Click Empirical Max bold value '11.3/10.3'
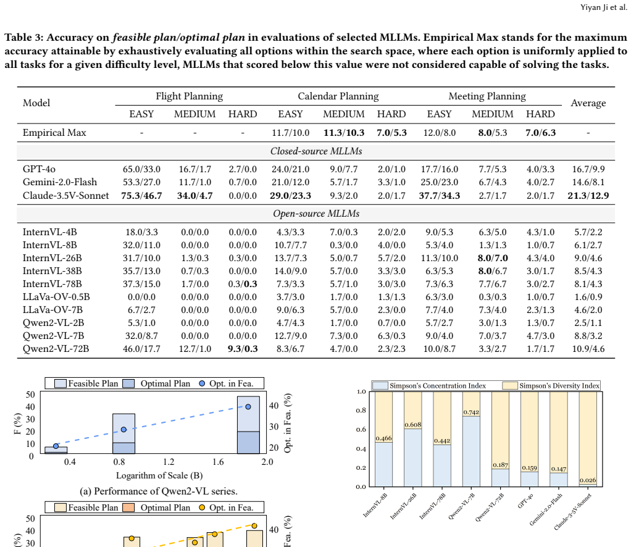 pyautogui.click(x=344, y=133)
